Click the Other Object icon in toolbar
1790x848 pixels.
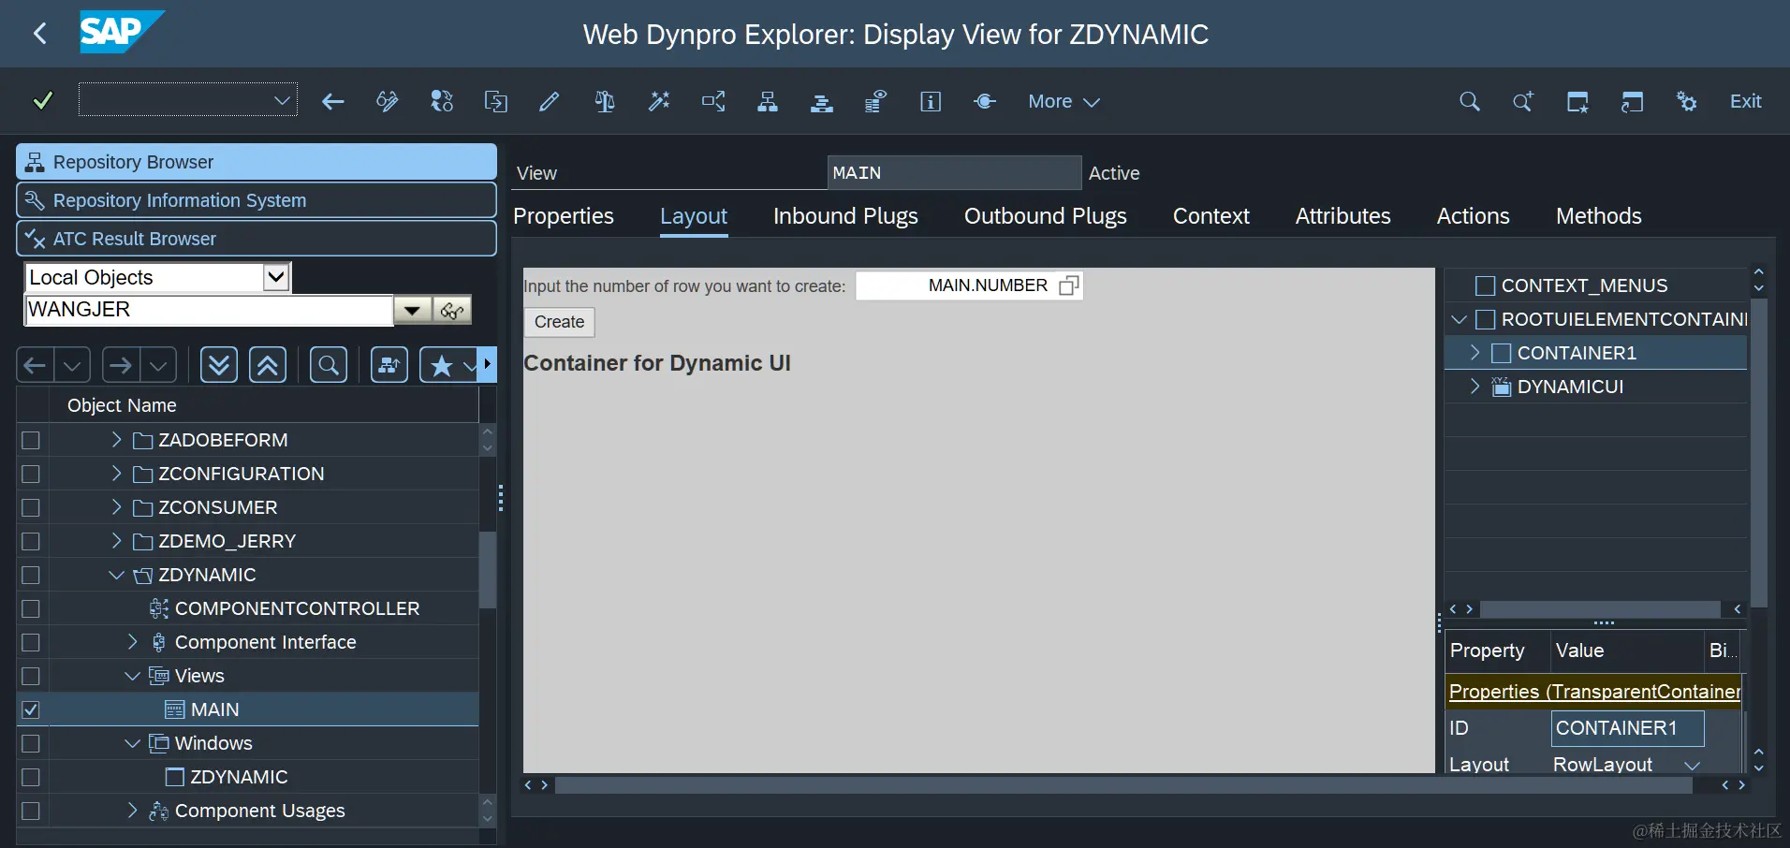442,101
